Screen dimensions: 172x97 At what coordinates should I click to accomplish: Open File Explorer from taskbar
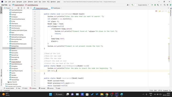[x=102, y=94]
